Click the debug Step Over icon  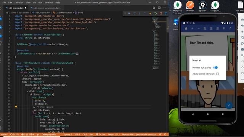click(x=134, y=14)
